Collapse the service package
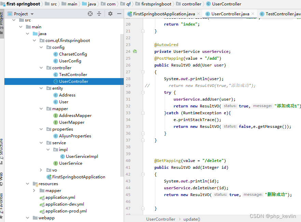Screen dimensions: 301x222 41,143
